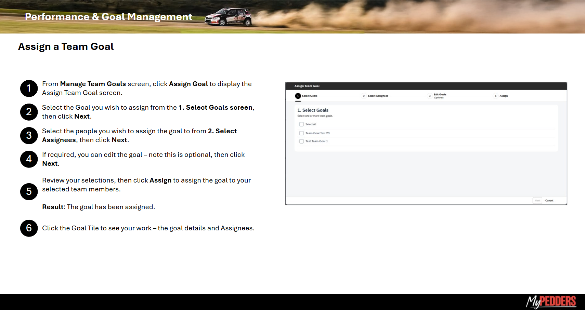Click Cancel in the Assign Team Goal dialog
The image size is (585, 310).
tap(549, 201)
